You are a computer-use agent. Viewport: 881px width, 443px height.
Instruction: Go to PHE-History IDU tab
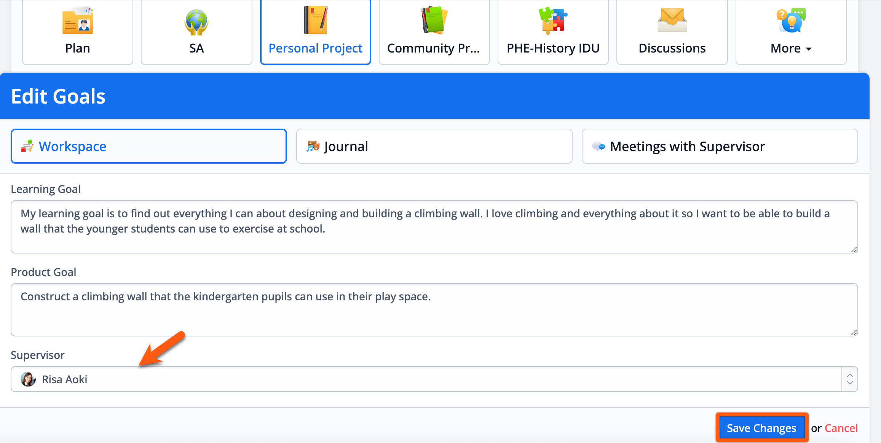pyautogui.click(x=553, y=32)
